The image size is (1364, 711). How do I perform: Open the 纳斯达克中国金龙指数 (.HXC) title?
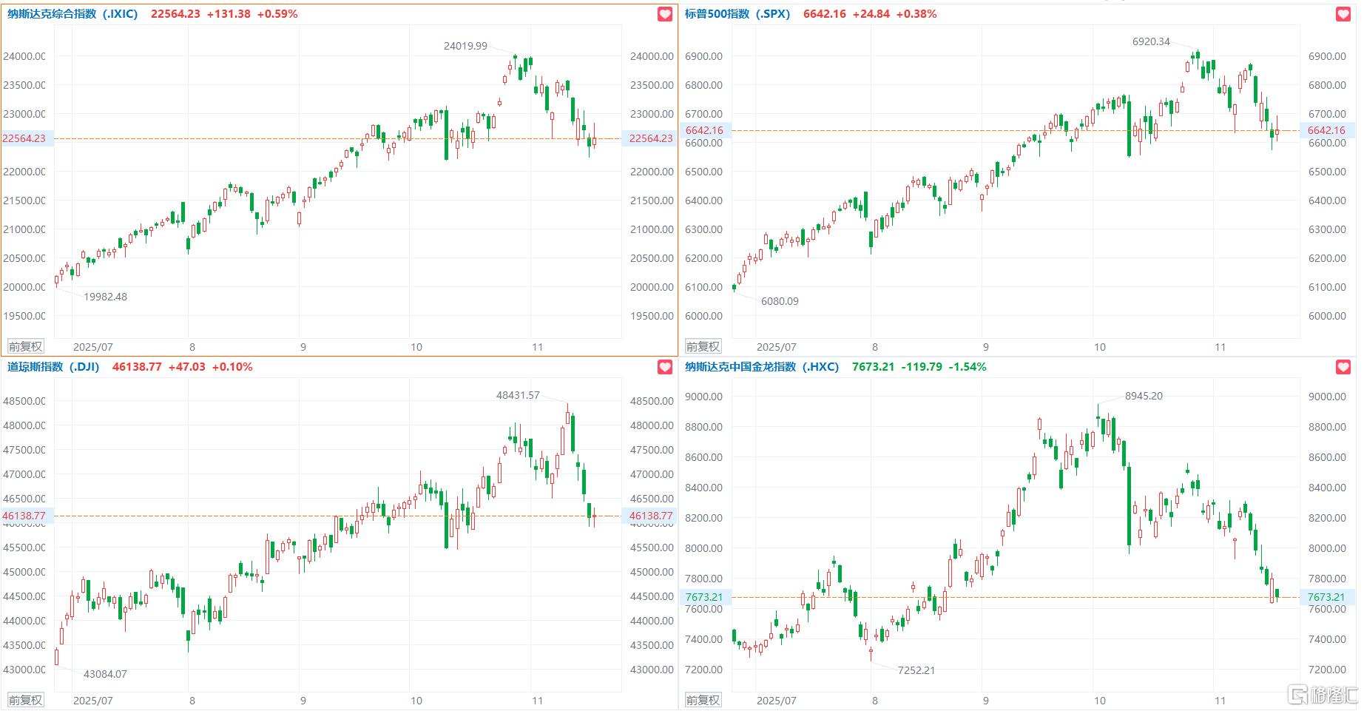pos(762,367)
